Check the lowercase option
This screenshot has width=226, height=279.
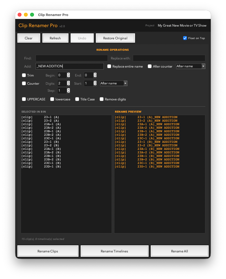click(x=52, y=99)
